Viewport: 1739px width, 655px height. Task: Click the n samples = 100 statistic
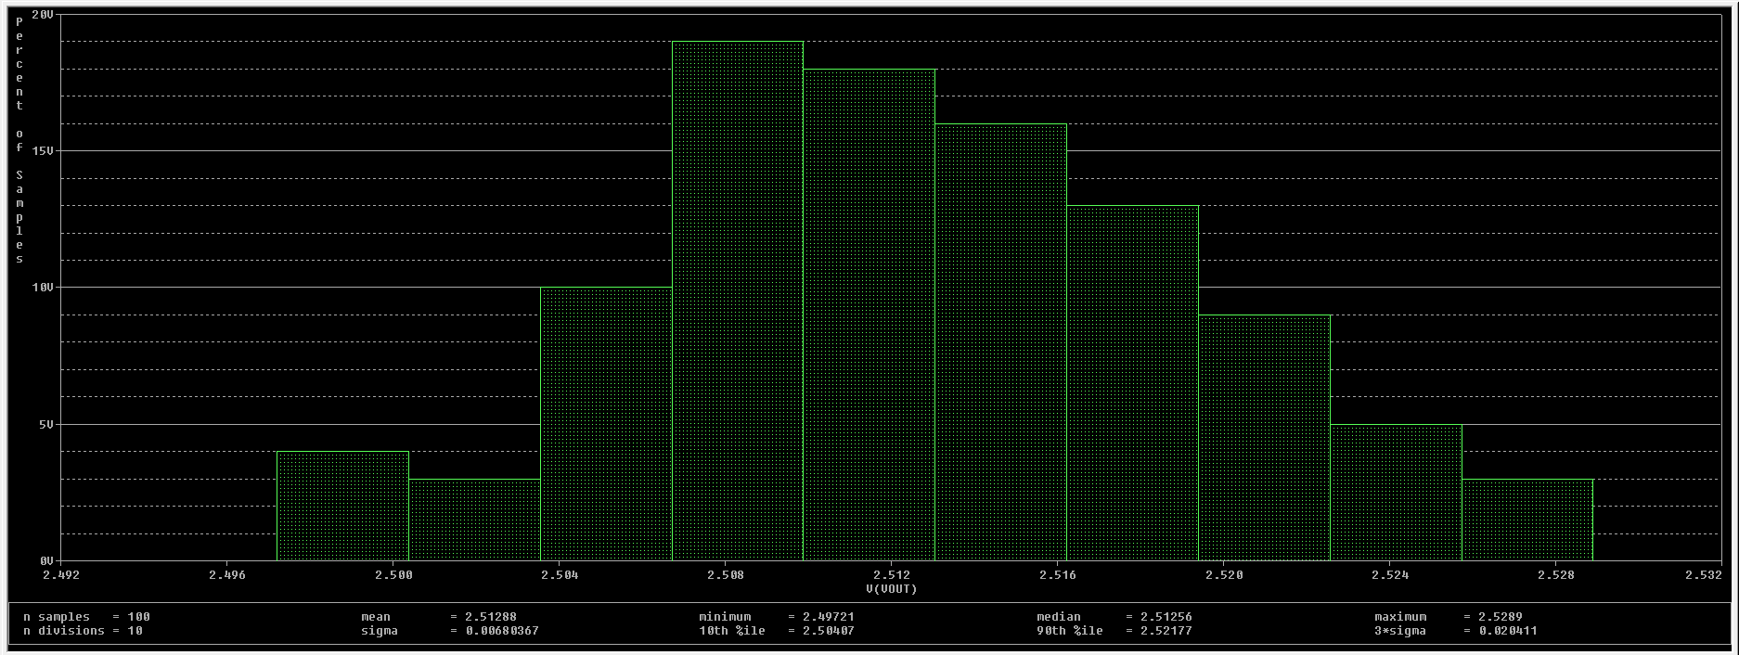click(x=86, y=617)
